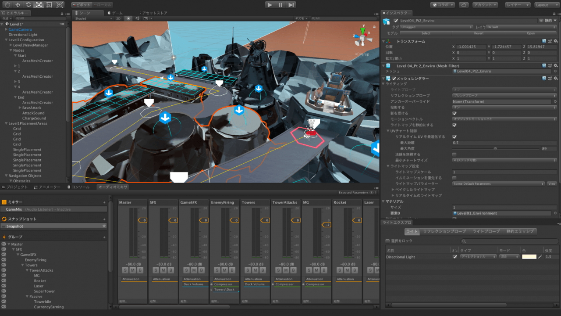561x316 pixels.
Task: Select the Move tool
Action: click(x=17, y=4)
